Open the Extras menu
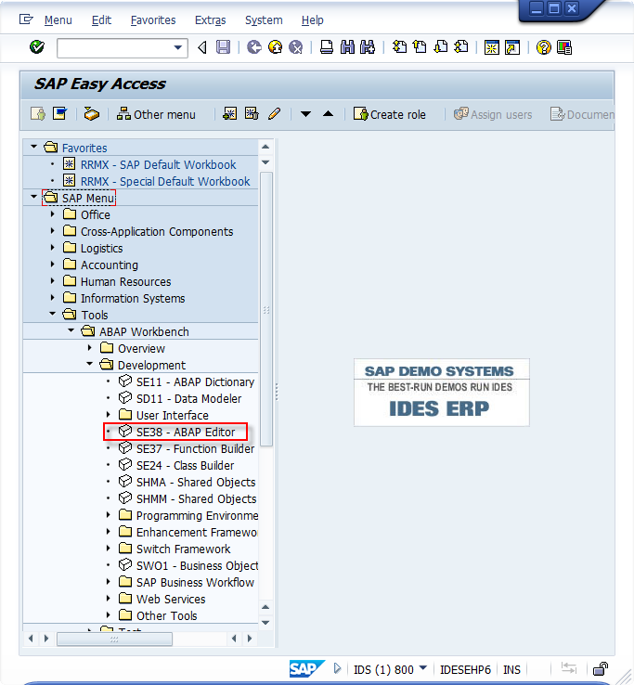Image resolution: width=634 pixels, height=685 pixels. coord(210,20)
